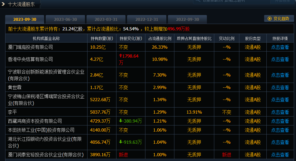Click the red 新进 in 持股变化 column
This screenshot has height=161, width=296.
(123, 155)
